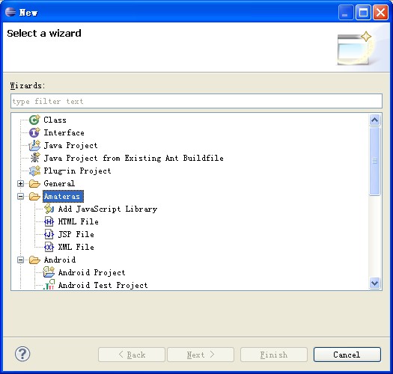393x374 pixels.
Task: Select the Plug-in Project entry
Action: pos(77,171)
